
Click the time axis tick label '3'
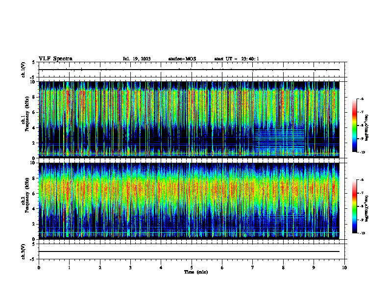coord(130,268)
